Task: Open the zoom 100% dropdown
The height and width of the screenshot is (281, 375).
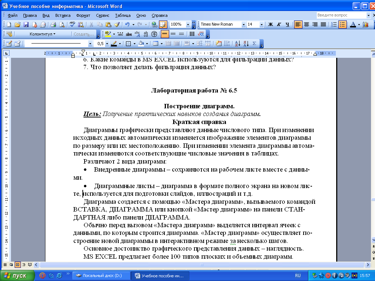Action: (x=188, y=25)
